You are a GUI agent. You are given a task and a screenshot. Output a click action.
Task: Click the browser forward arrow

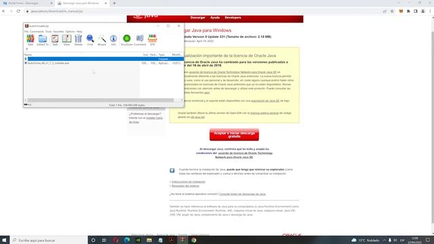click(x=11, y=11)
